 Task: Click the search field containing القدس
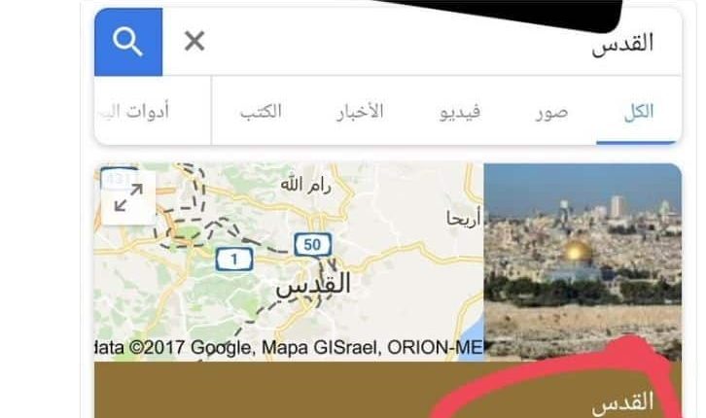pyautogui.click(x=422, y=42)
